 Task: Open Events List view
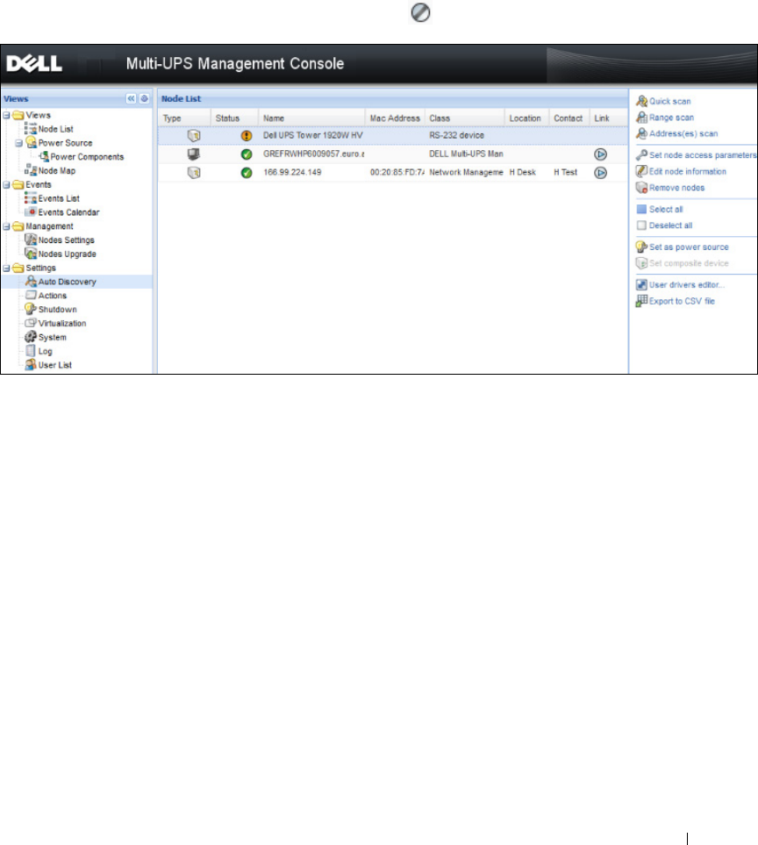coord(59,198)
